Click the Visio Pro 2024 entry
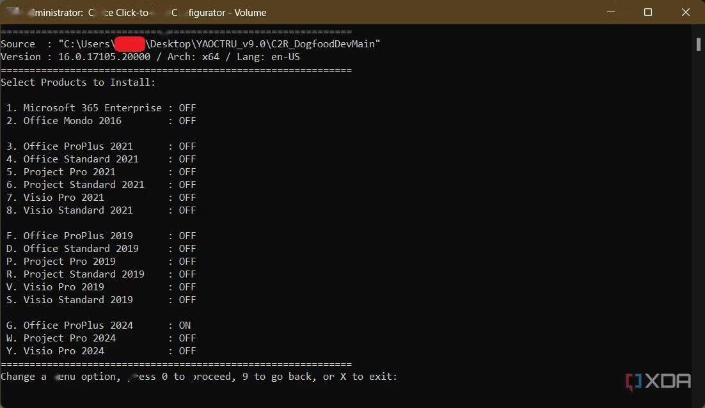 coord(64,351)
